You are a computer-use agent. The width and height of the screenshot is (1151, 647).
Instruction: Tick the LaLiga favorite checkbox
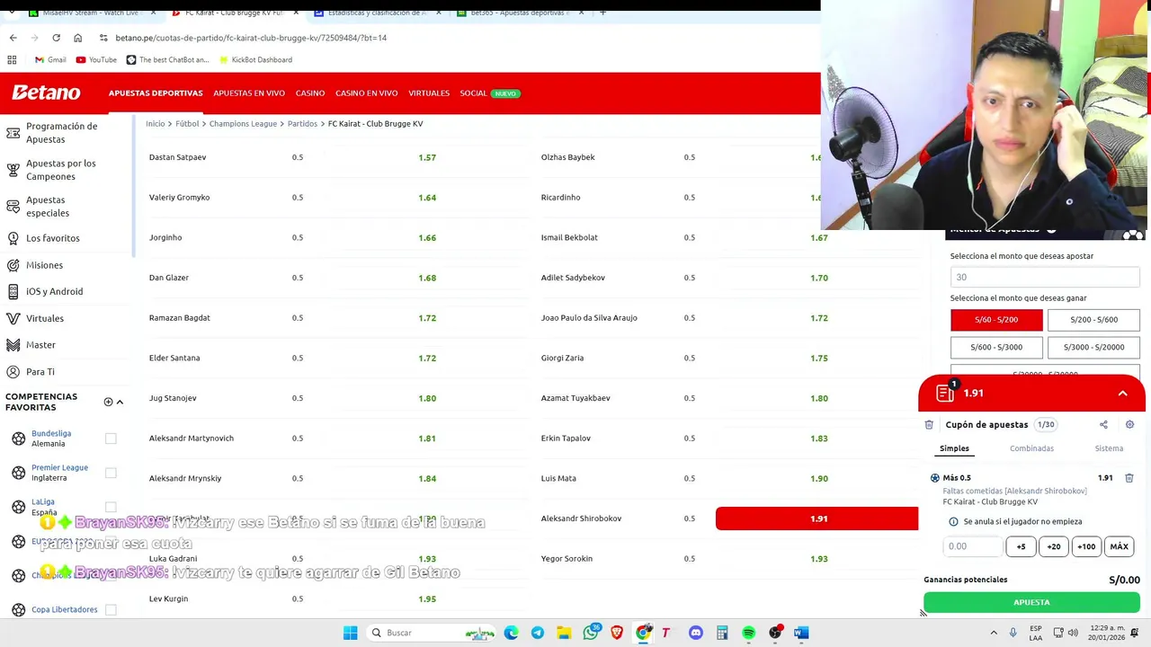click(x=111, y=507)
